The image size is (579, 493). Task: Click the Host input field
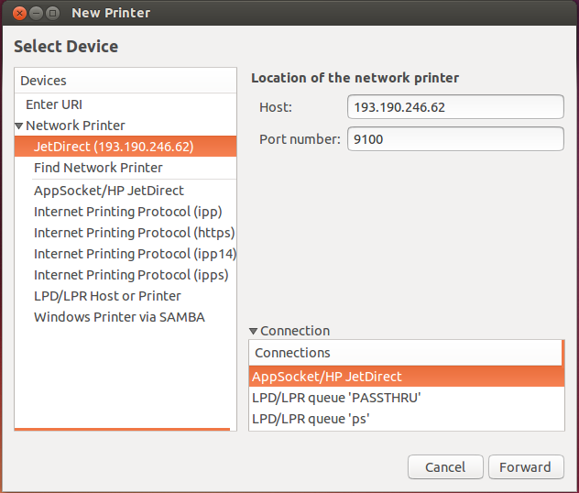tap(455, 107)
